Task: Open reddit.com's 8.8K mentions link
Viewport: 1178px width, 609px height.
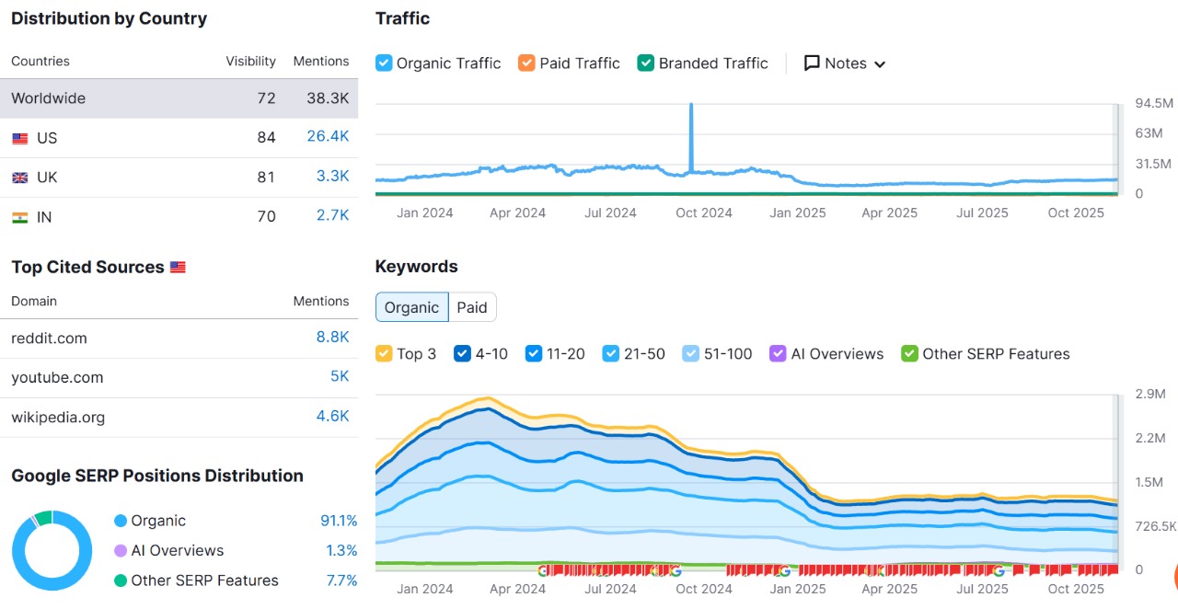Action: tap(332, 338)
